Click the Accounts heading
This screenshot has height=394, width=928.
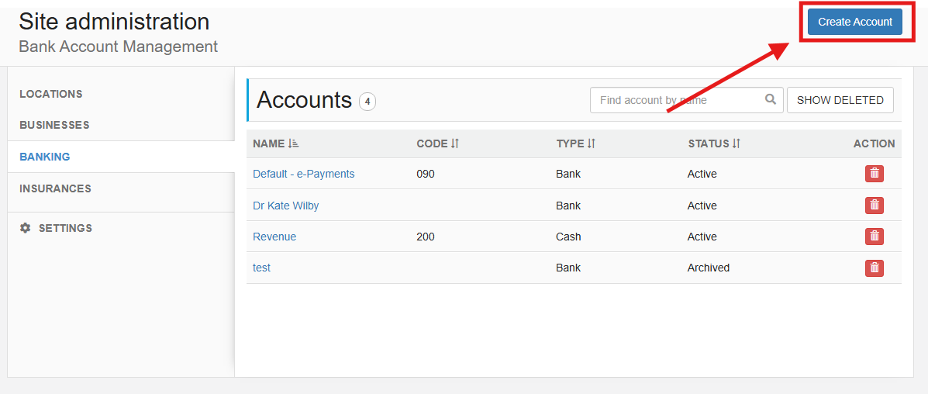pos(304,99)
